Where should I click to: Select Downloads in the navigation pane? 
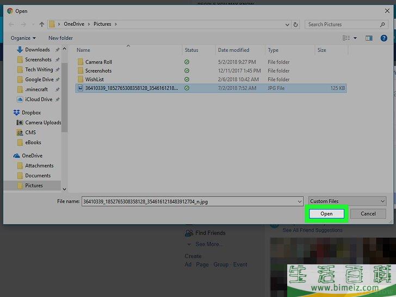pyautogui.click(x=38, y=49)
